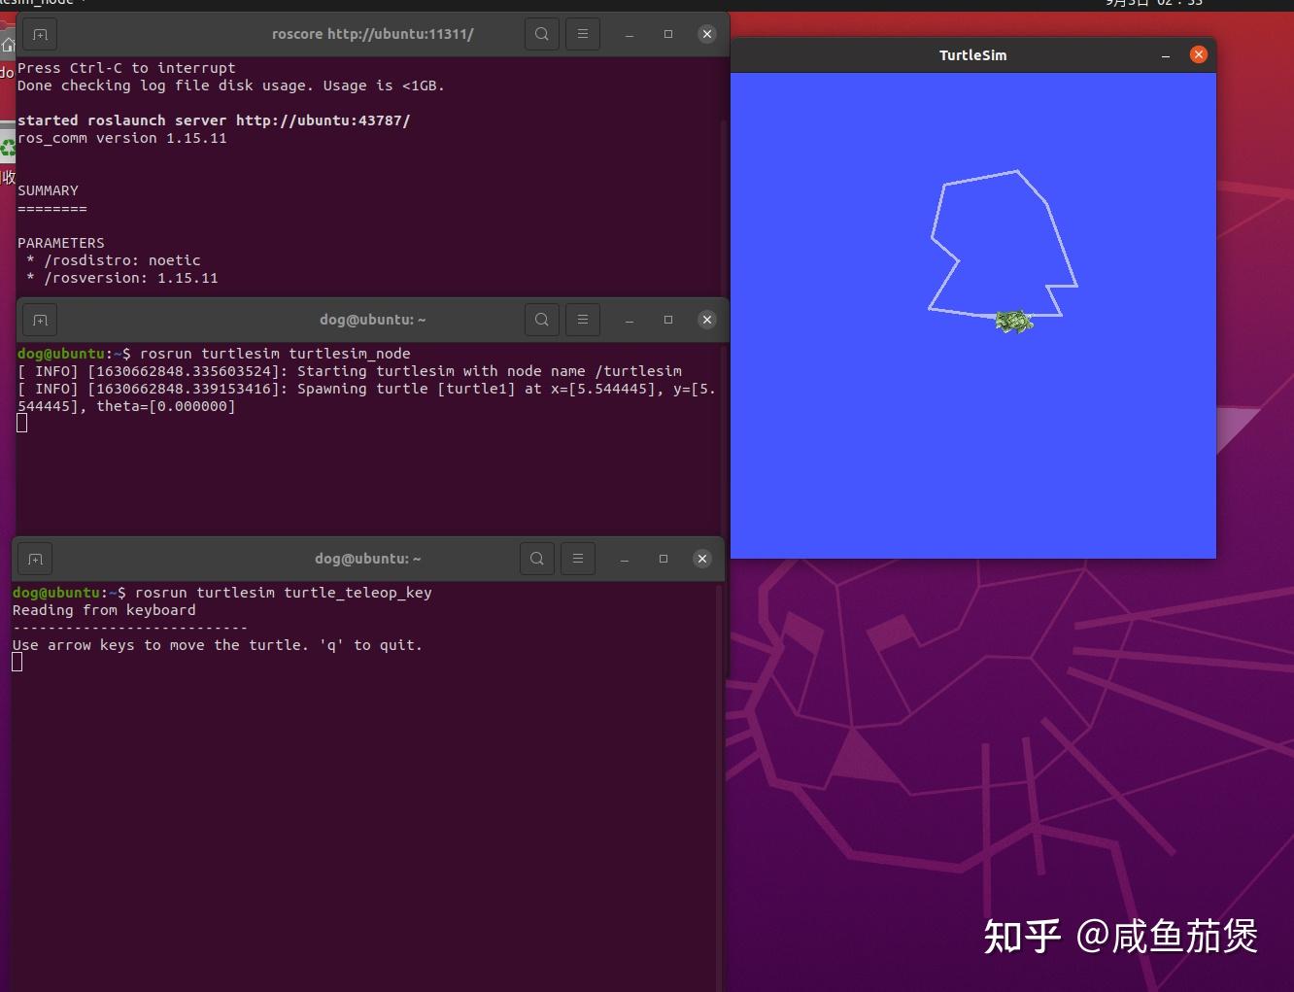Open menu of turtle_teleop_key terminal
This screenshot has height=992, width=1294.
coord(578,559)
